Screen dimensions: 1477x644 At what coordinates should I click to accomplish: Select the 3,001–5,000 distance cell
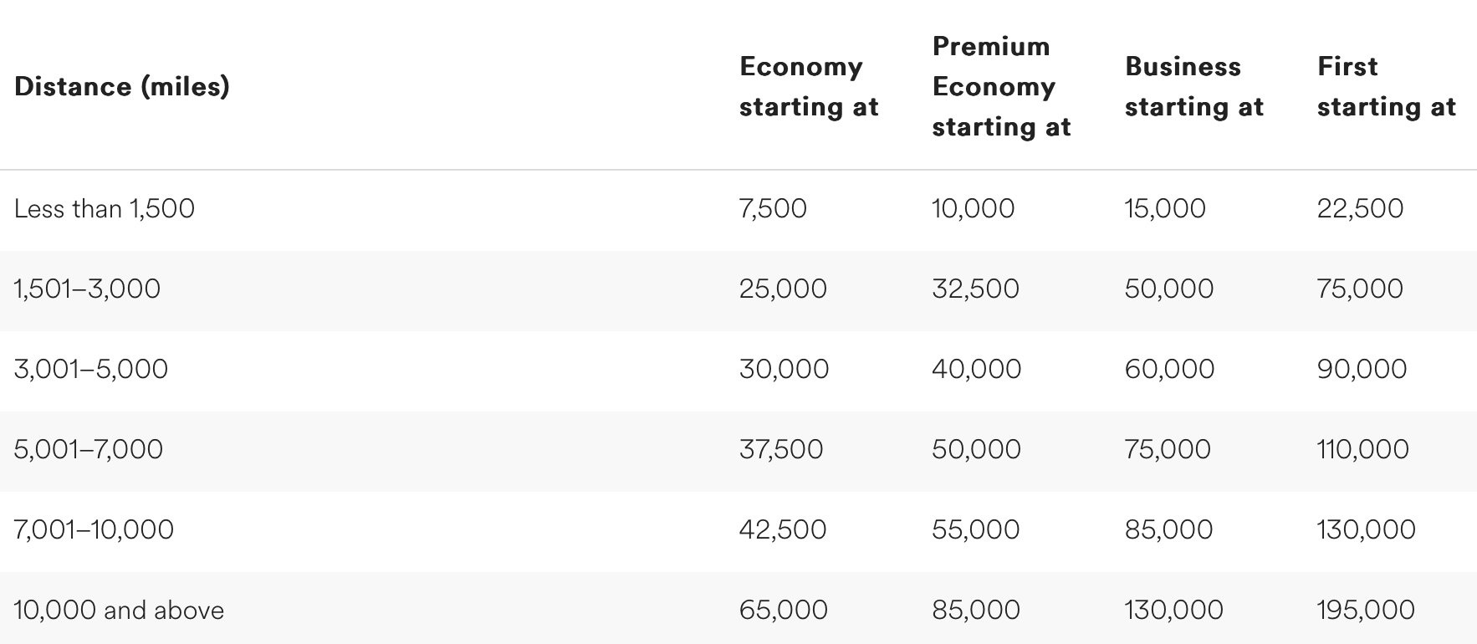[91, 369]
